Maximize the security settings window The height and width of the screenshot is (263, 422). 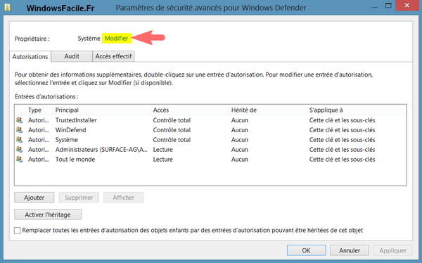click(x=388, y=6)
